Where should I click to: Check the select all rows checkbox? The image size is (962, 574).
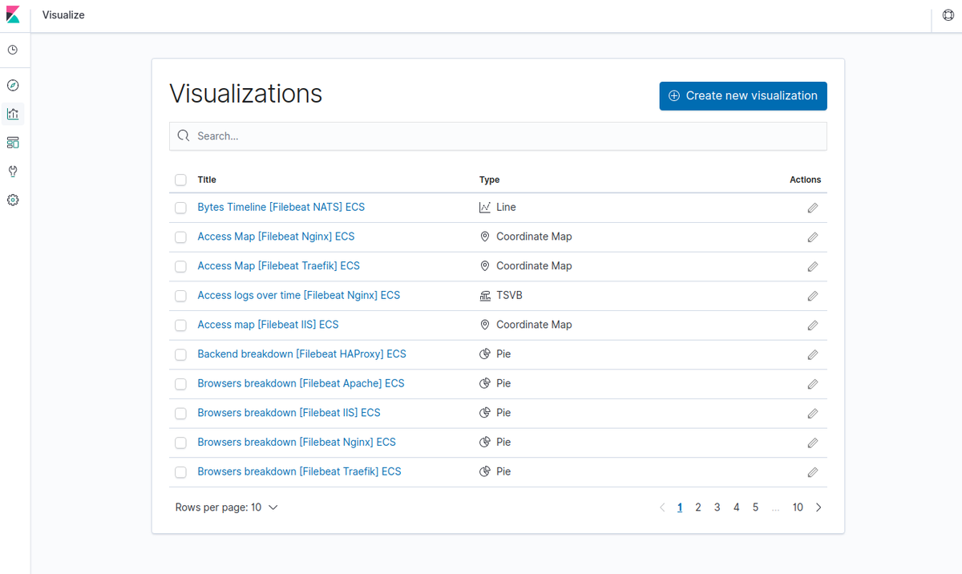pos(180,180)
